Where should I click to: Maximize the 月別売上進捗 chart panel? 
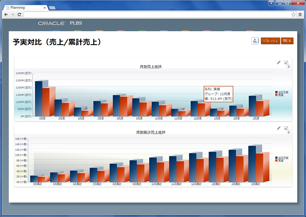(286, 63)
